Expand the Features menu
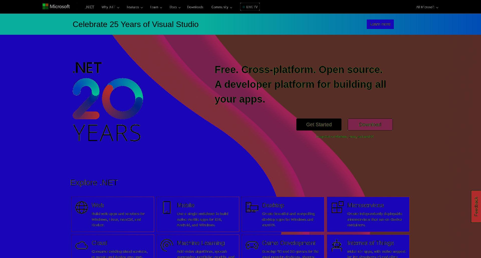 135,7
